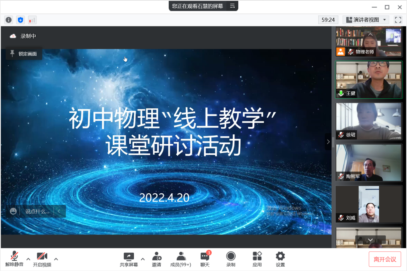Enter full screen mode

398,20
